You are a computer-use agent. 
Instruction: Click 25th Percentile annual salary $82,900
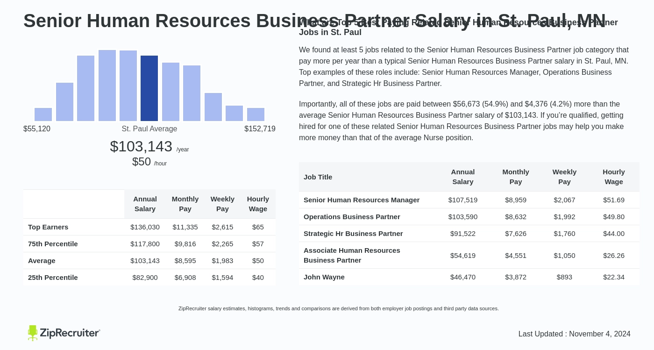point(145,278)
